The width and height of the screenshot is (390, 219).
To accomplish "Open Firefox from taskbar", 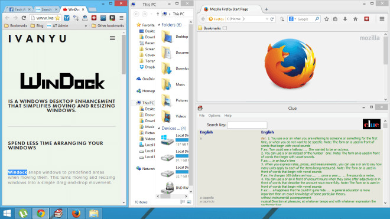I will 76,214.
